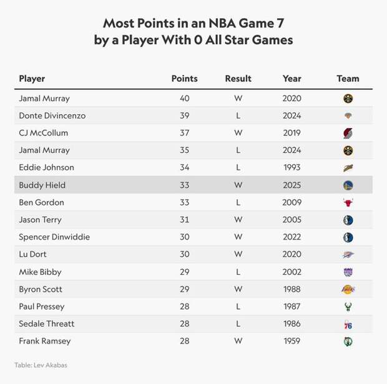Click the Team column header

pyautogui.click(x=348, y=79)
